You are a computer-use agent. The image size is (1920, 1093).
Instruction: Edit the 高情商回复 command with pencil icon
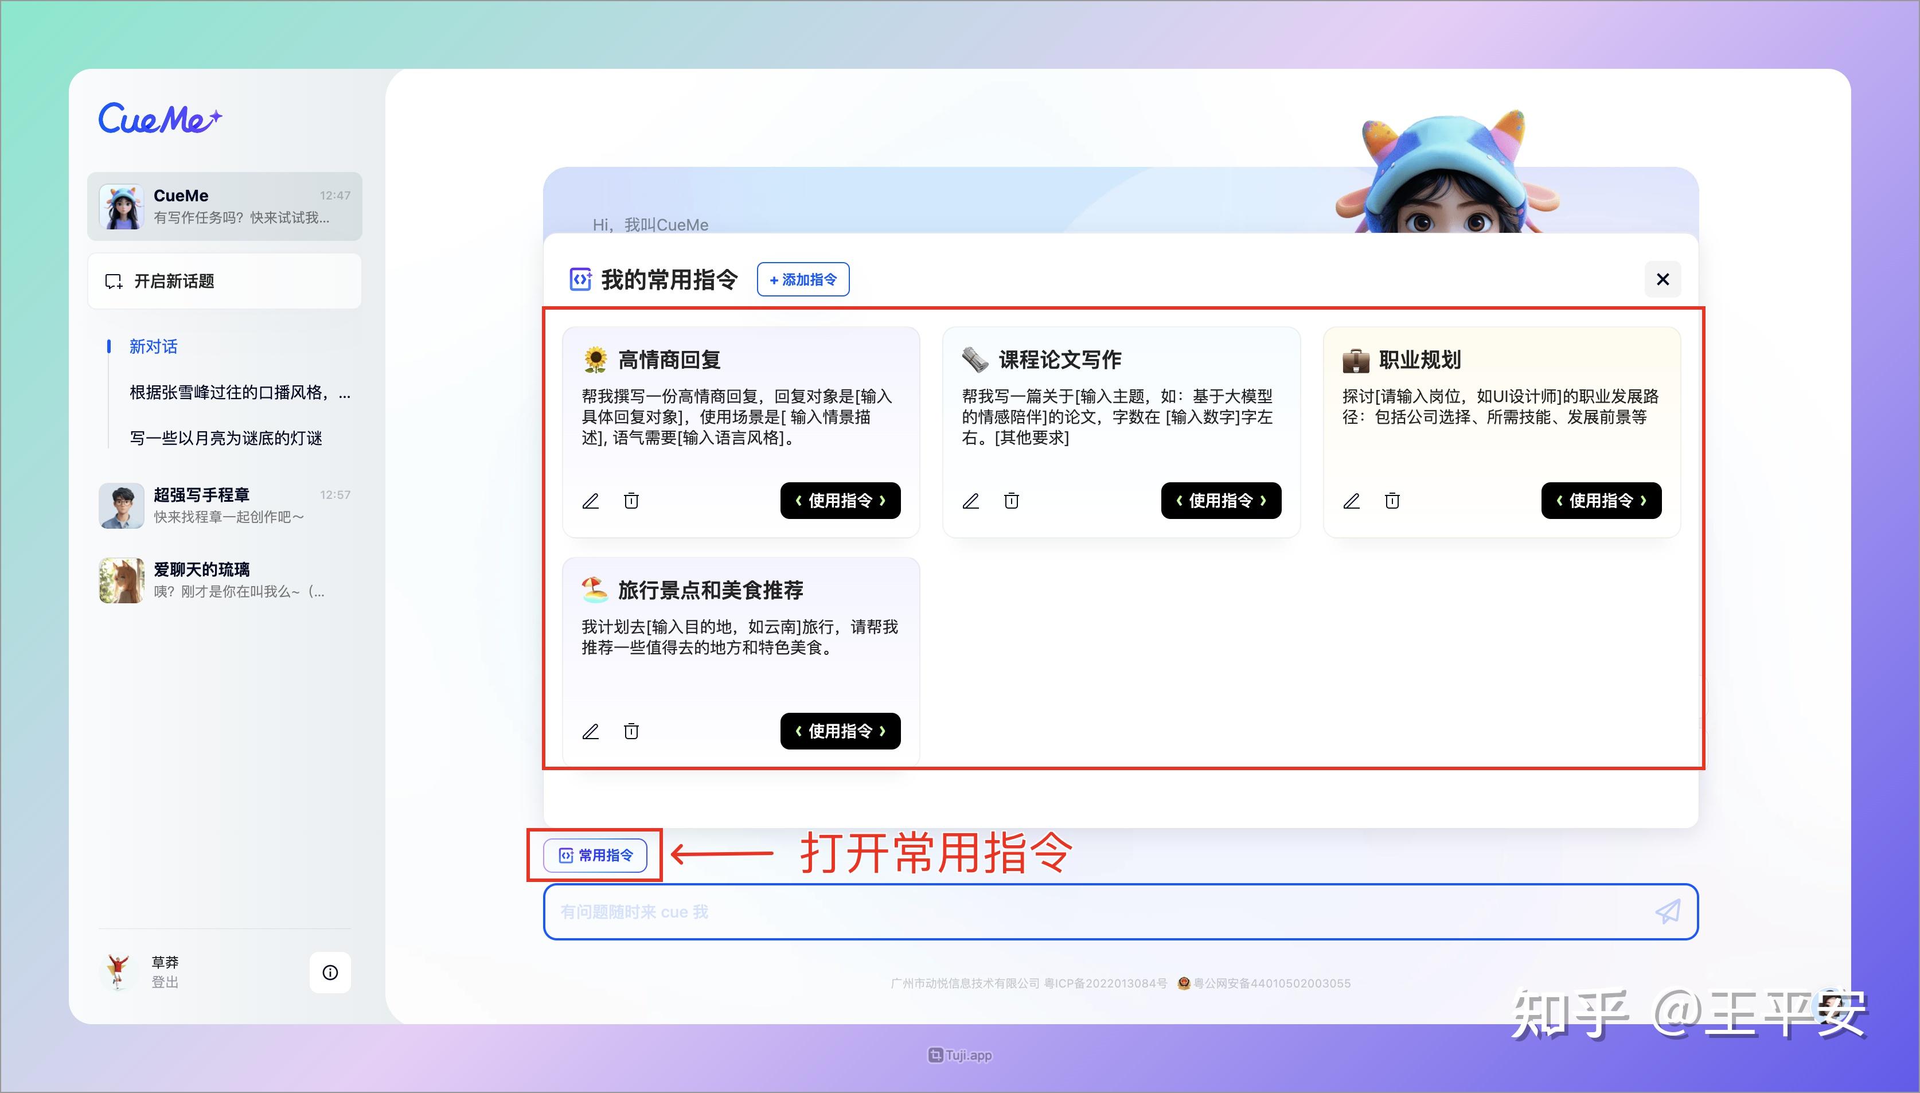point(591,501)
